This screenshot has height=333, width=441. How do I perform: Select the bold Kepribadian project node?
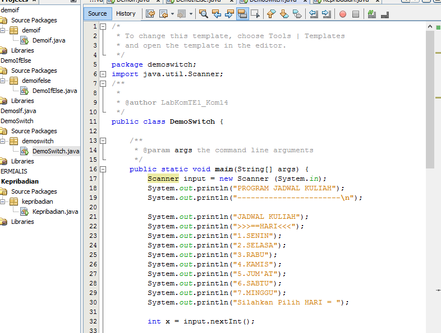(x=20, y=181)
